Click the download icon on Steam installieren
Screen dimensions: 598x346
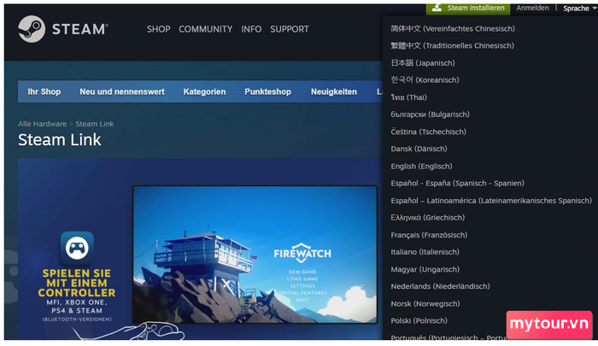[x=437, y=7]
